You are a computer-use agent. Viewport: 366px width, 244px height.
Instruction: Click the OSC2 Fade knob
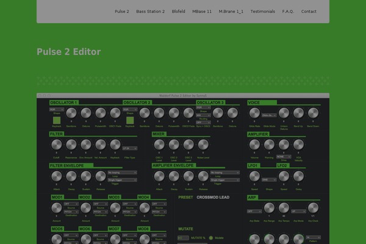click(x=188, y=113)
